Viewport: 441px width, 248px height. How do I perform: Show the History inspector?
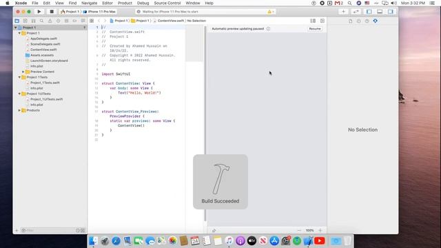click(358, 21)
